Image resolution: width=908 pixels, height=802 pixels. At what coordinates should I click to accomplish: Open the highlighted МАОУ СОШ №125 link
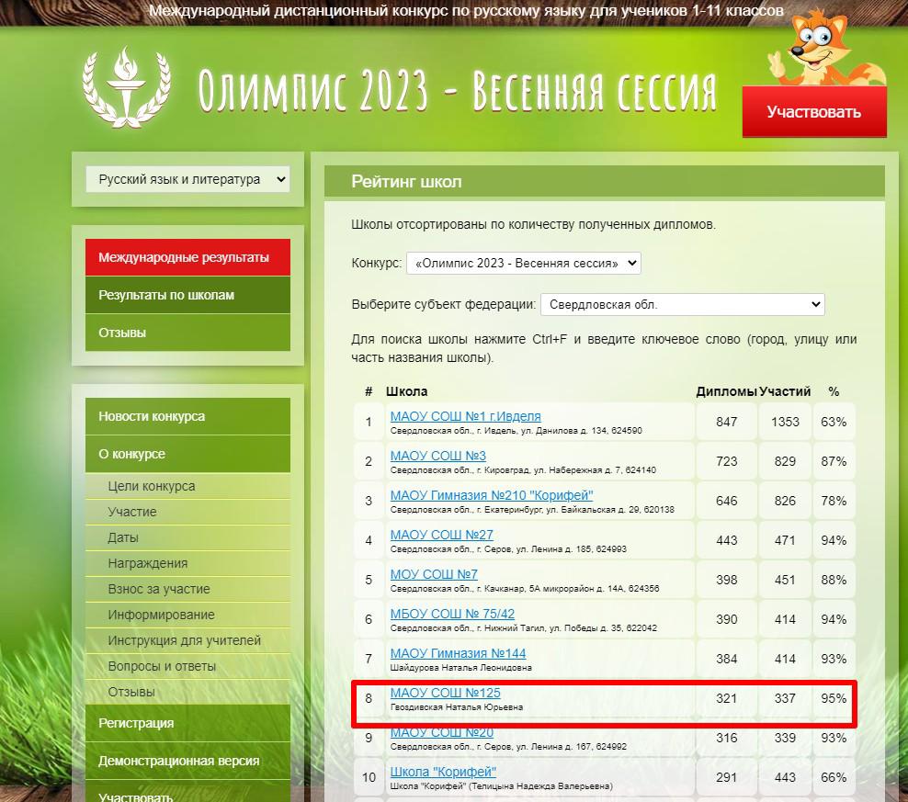(445, 693)
